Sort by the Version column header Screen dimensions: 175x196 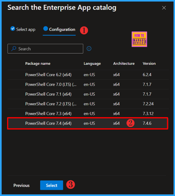149,64
